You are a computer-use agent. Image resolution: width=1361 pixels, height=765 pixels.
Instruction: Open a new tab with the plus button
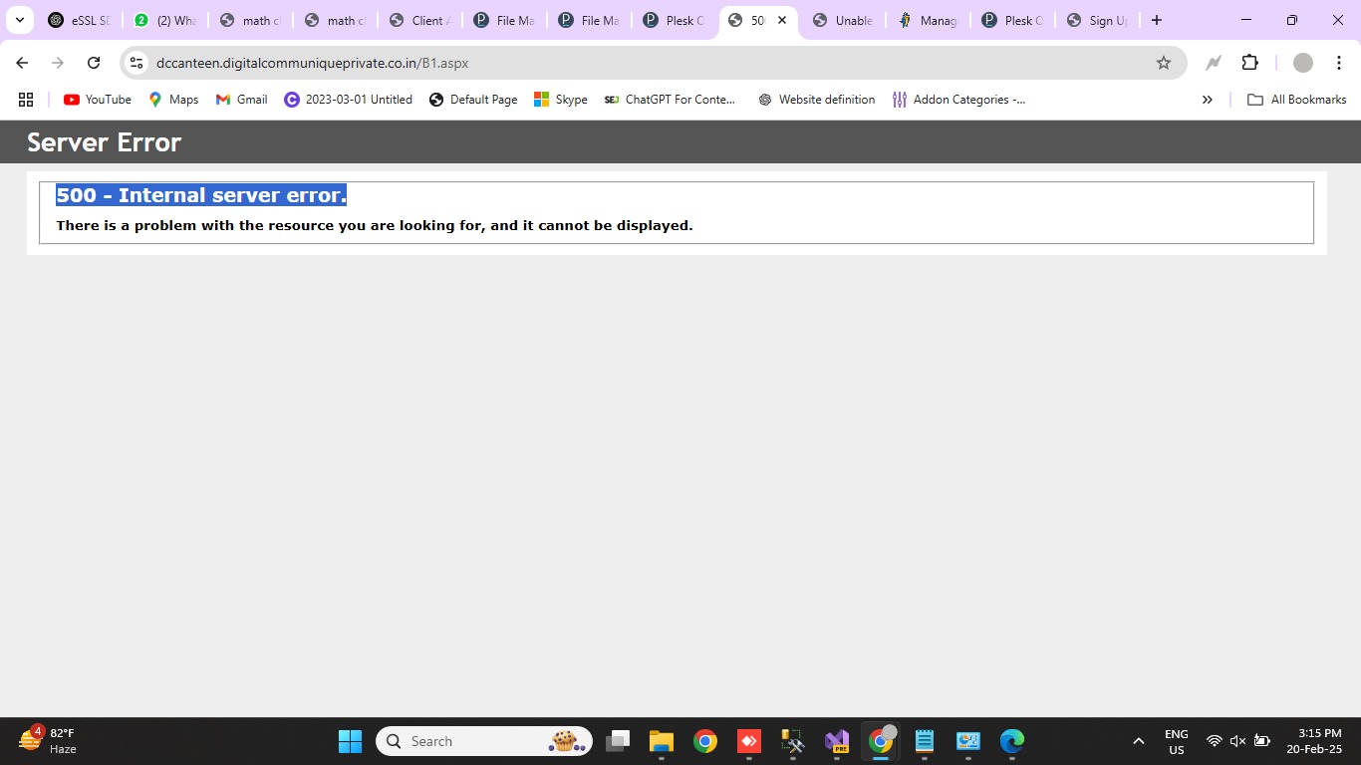click(1156, 20)
